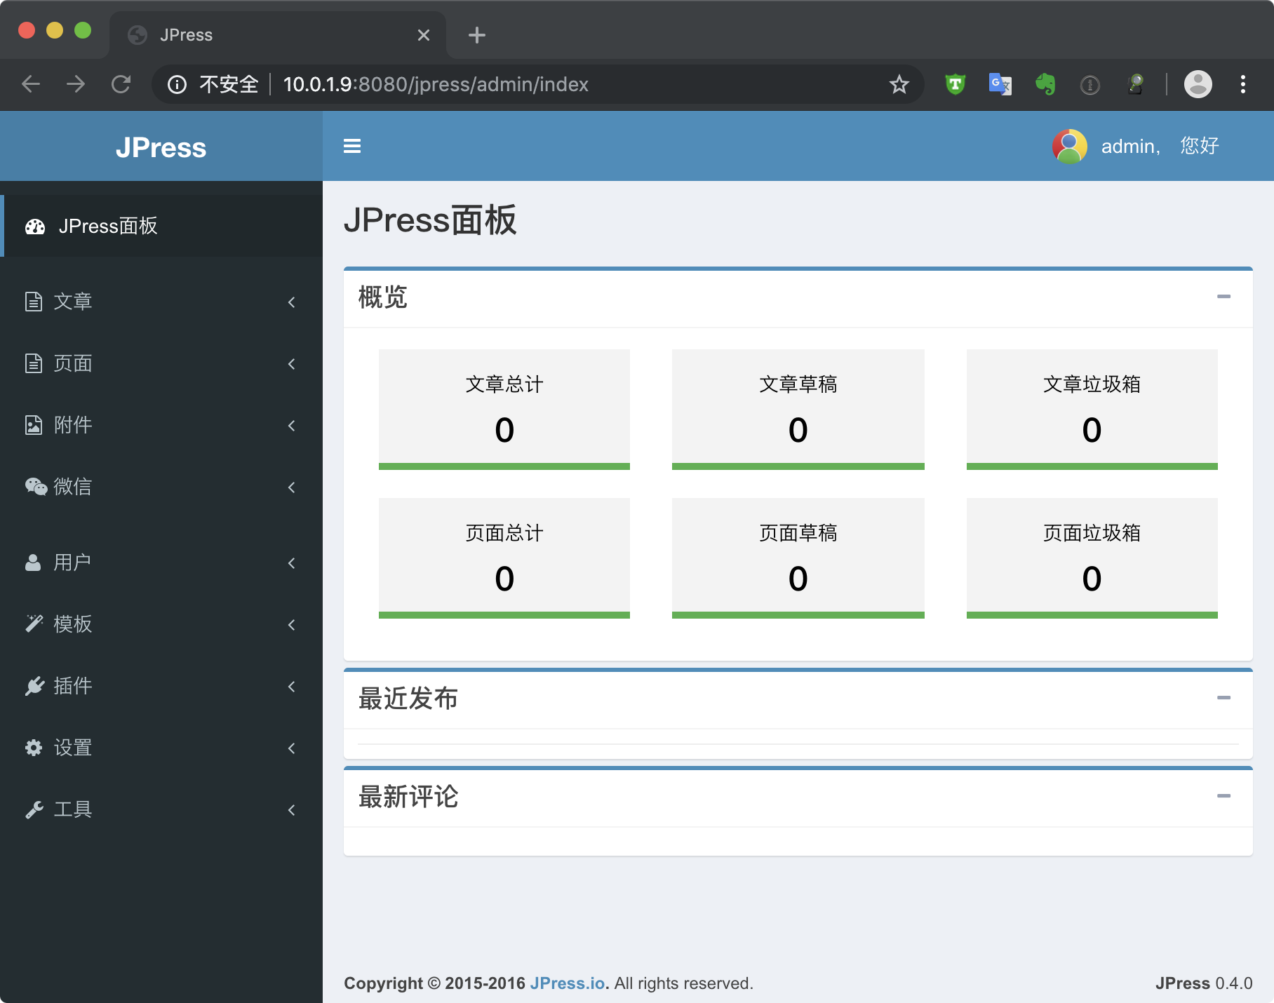1274x1003 pixels.
Task: Expand the 插件 menu chevron
Action: (292, 687)
